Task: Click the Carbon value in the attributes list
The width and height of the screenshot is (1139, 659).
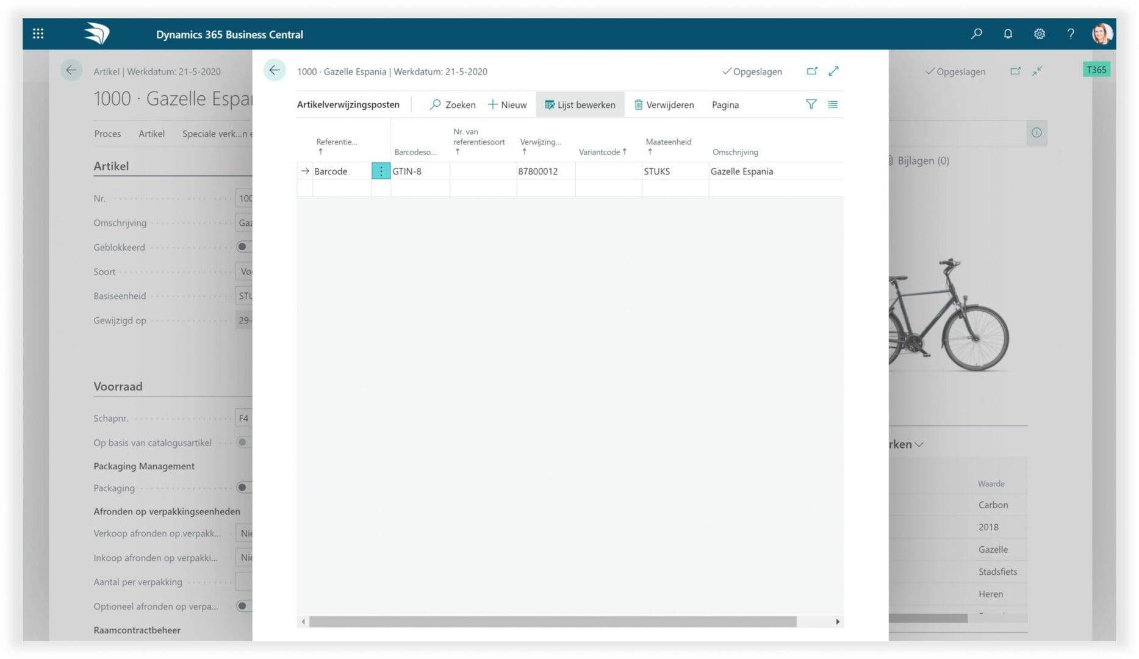Action: (993, 505)
